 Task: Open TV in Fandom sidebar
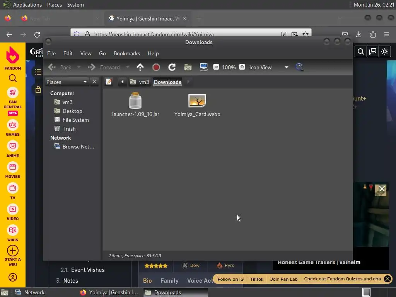[x=13, y=192]
